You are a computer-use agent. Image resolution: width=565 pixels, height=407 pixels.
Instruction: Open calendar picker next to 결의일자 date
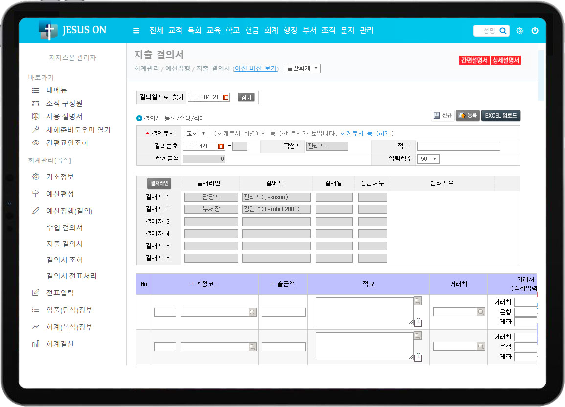point(226,97)
